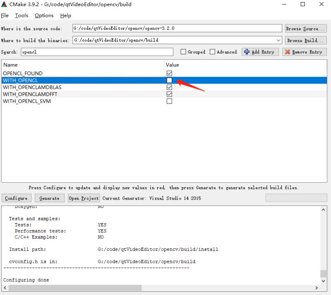Image resolution: width=331 pixels, height=295 pixels.
Task: Uncheck WITH_OPENCLAMDFFT value
Action: [x=169, y=94]
